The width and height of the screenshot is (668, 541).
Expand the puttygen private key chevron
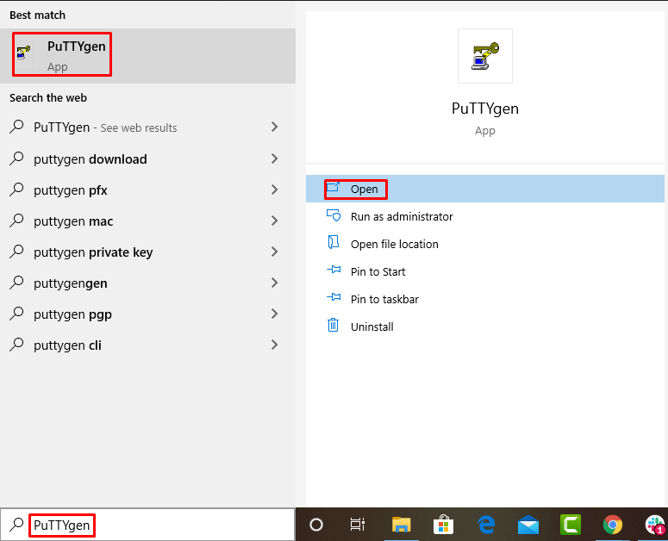coord(274,252)
